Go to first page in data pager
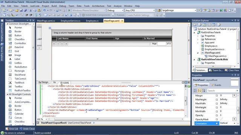241x135 pixels. [x=54, y=44]
